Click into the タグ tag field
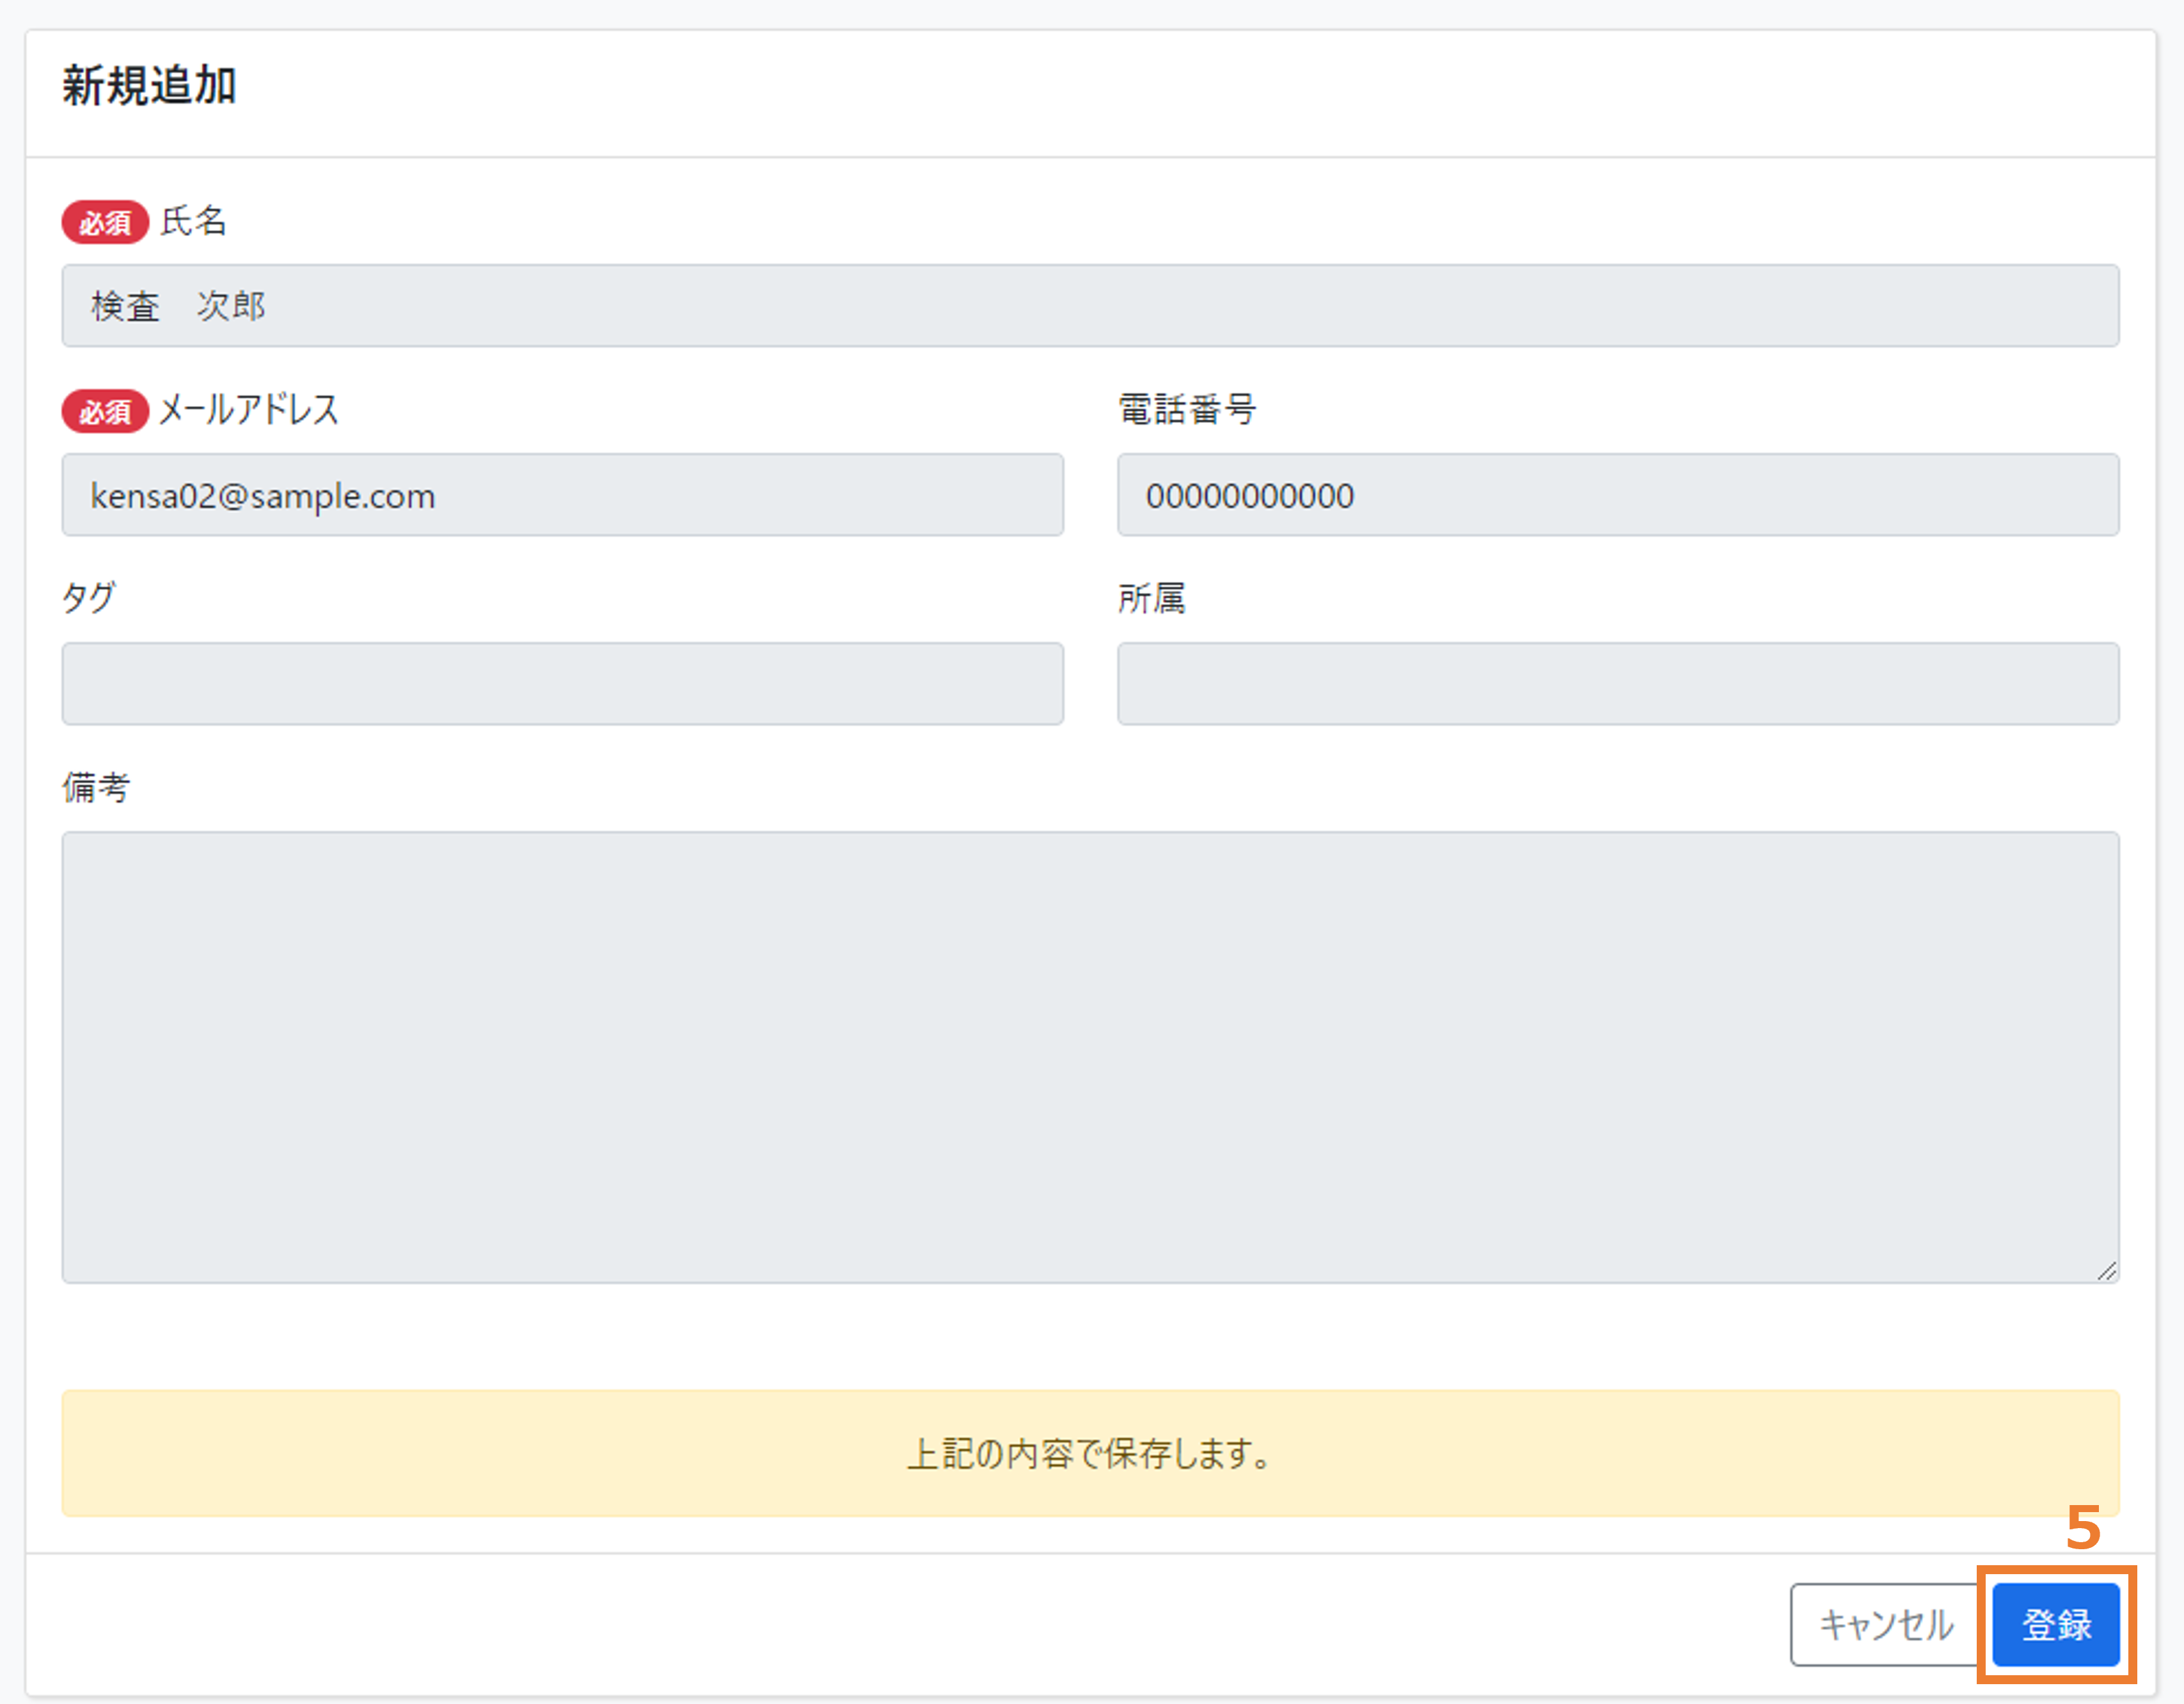2184x1704 pixels. pyautogui.click(x=562, y=684)
